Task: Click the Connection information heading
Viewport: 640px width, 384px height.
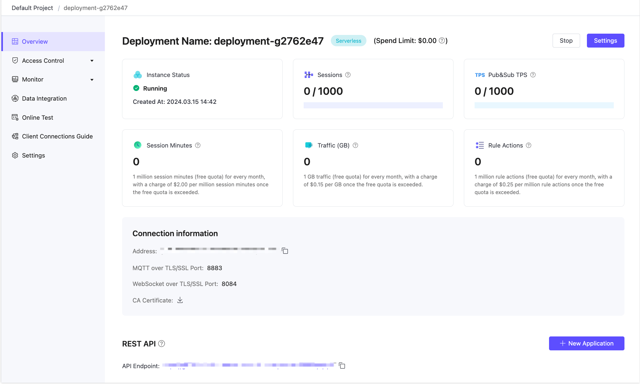Action: click(x=175, y=233)
